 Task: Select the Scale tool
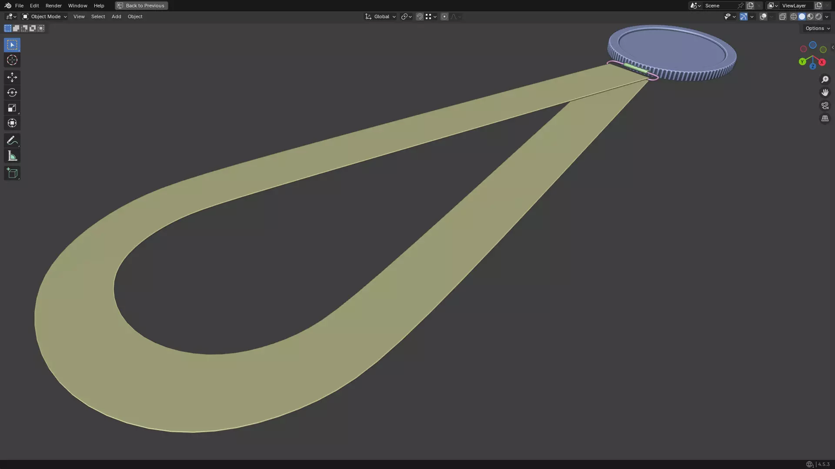(x=12, y=108)
